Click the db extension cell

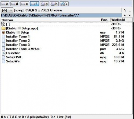[x=102, y=53]
